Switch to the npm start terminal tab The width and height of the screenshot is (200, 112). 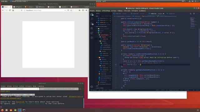(20, 89)
